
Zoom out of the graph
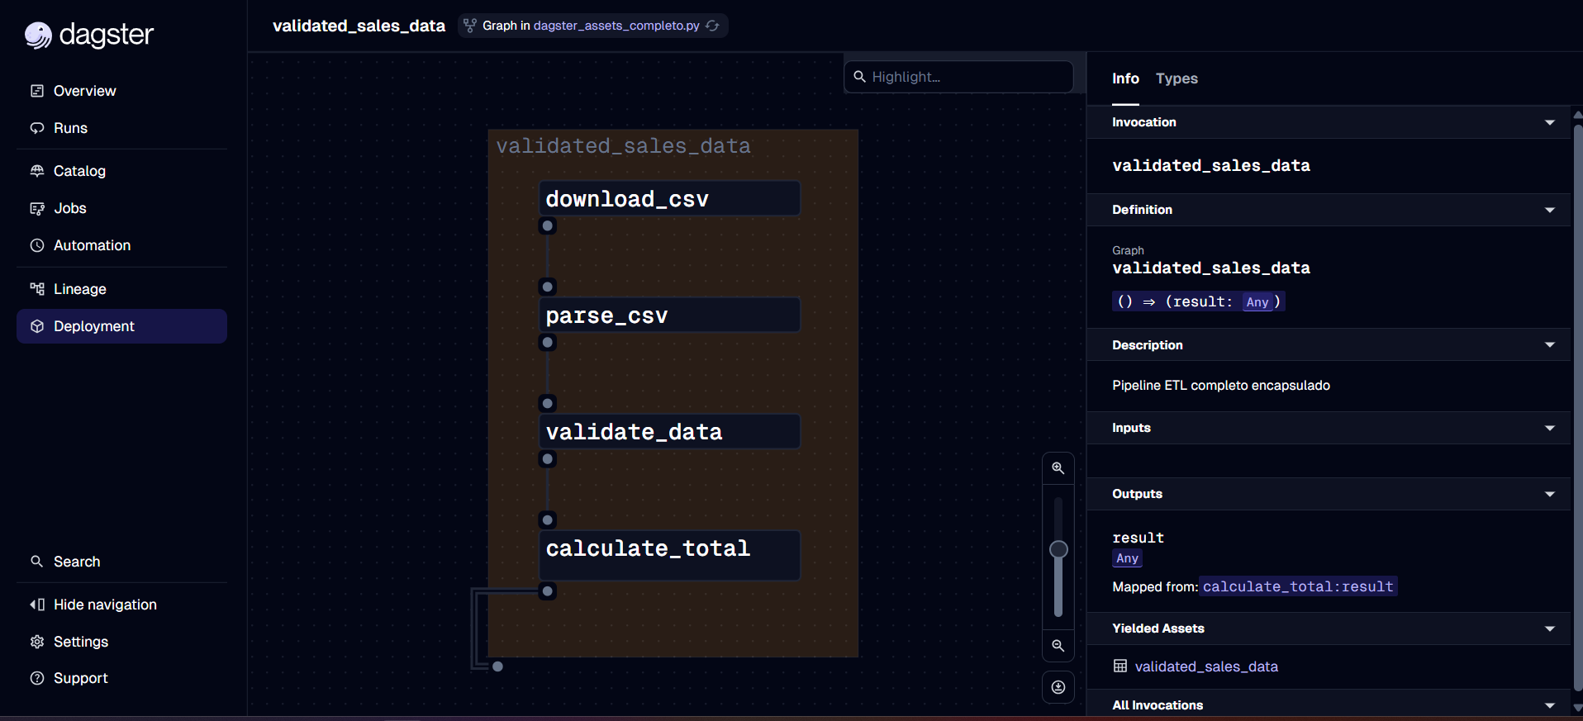click(1058, 646)
